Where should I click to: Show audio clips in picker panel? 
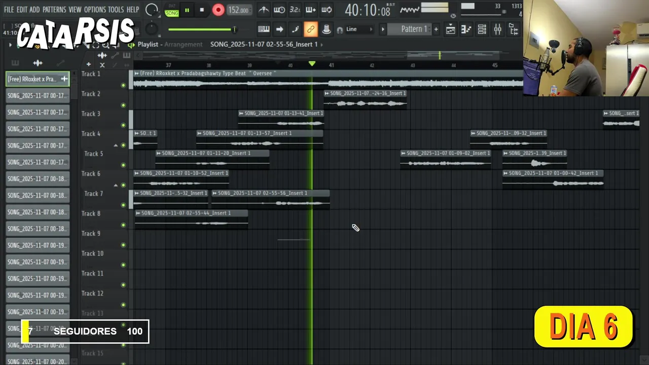38,63
